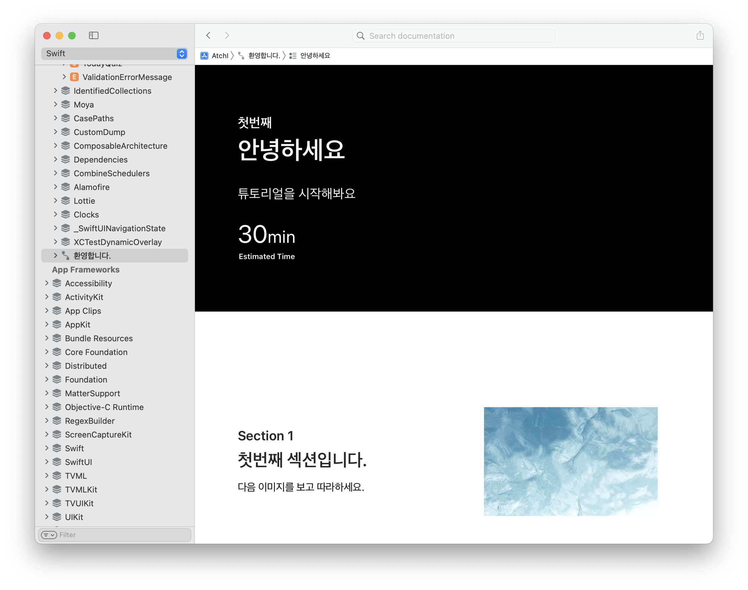
Task: Select 환영합니다. in the breadcrumb path
Action: [264, 56]
